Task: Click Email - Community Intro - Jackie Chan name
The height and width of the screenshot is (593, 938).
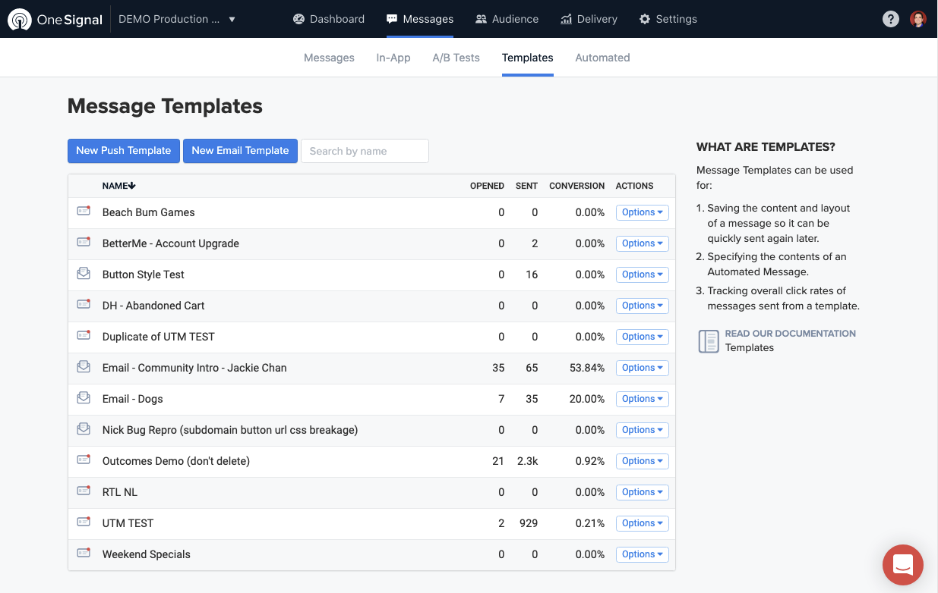Action: point(194,368)
